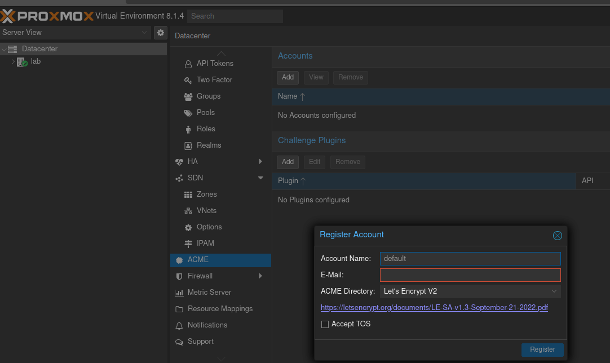Image resolution: width=610 pixels, height=363 pixels.
Task: Select the lab node label
Action: [36, 61]
